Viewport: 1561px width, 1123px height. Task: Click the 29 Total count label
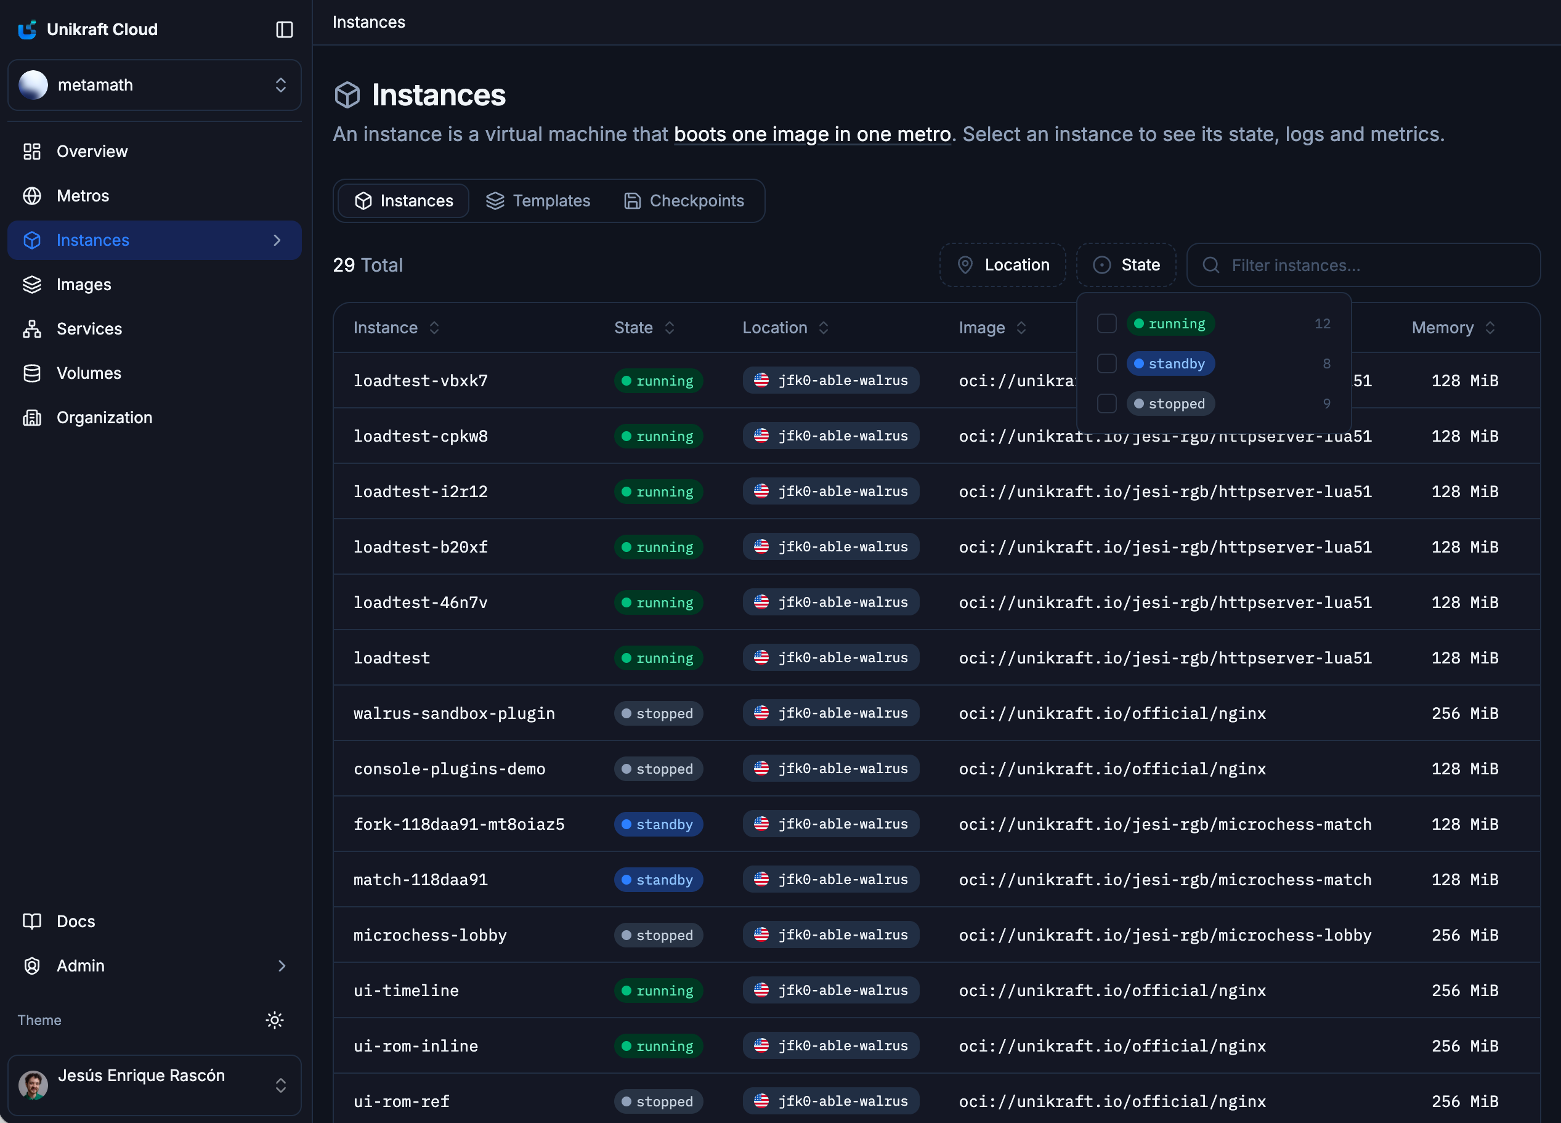[368, 265]
